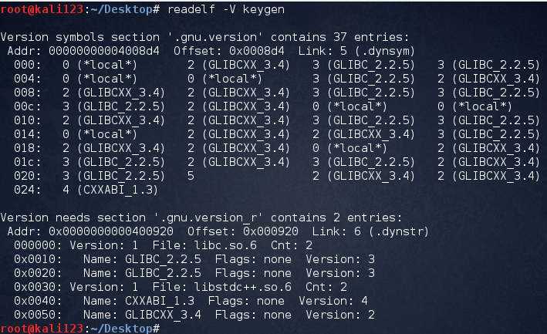Click the 0x0010: GLIBC_2.2.5 name

click(163, 259)
